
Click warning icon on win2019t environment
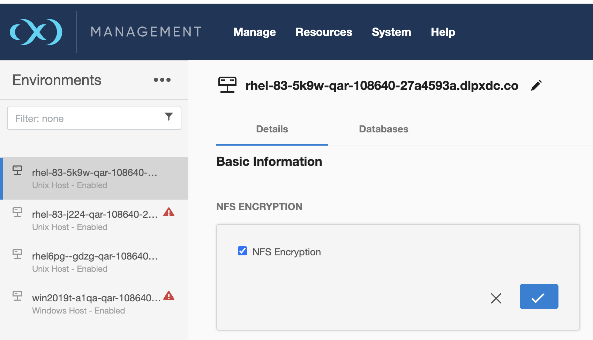coord(169,296)
